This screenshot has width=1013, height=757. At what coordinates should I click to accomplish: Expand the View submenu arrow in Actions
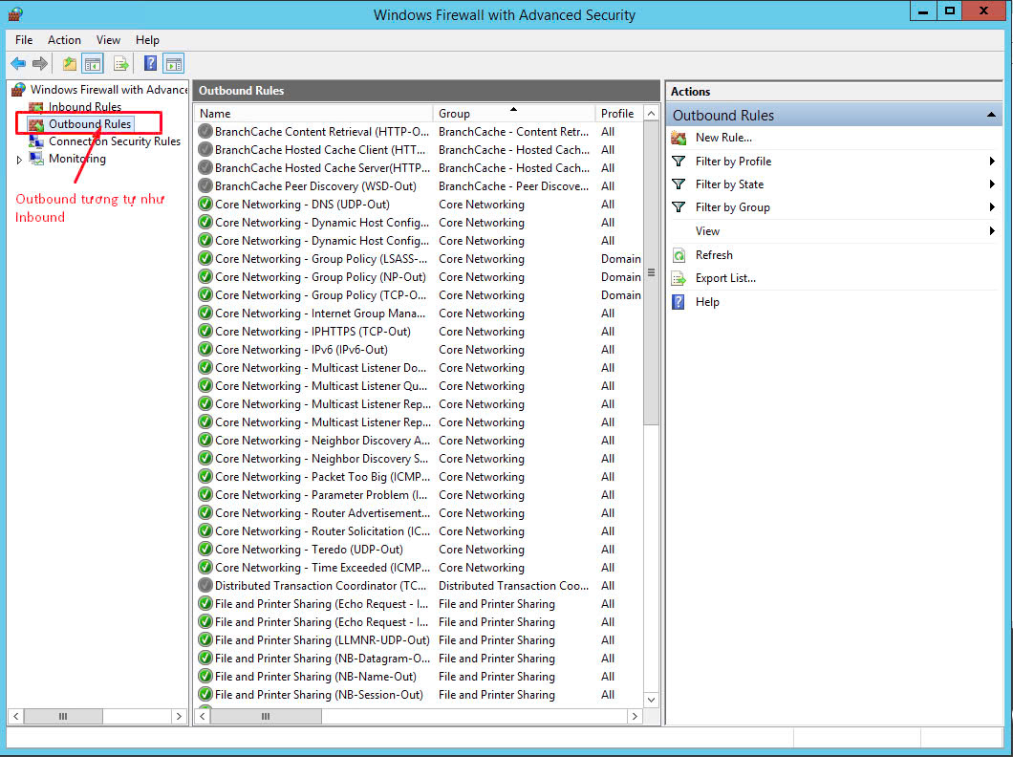[992, 230]
